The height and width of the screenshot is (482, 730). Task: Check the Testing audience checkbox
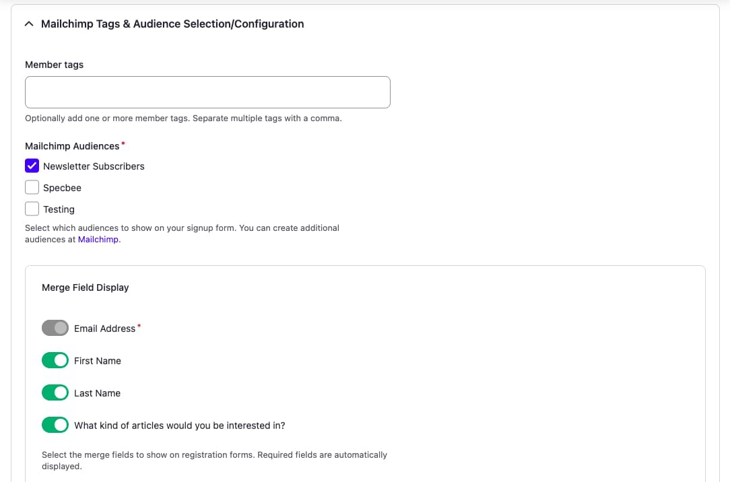[x=32, y=209]
